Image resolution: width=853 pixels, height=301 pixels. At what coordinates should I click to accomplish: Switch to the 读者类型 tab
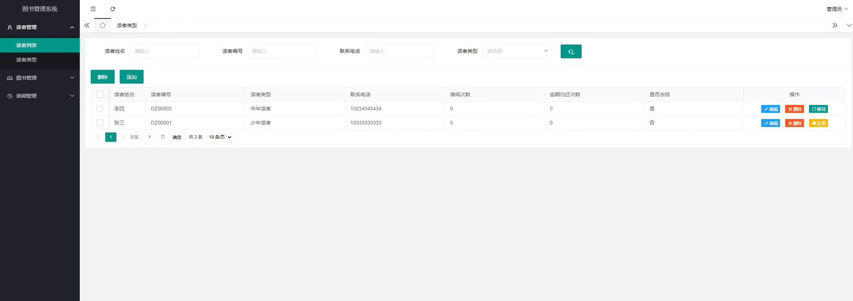127,25
